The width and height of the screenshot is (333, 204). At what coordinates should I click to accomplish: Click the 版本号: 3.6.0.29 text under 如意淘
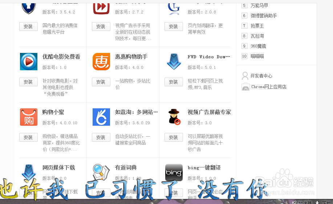[133, 123]
